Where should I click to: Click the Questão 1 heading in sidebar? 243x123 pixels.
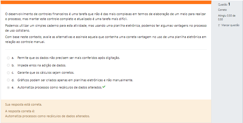(x=224, y=4)
